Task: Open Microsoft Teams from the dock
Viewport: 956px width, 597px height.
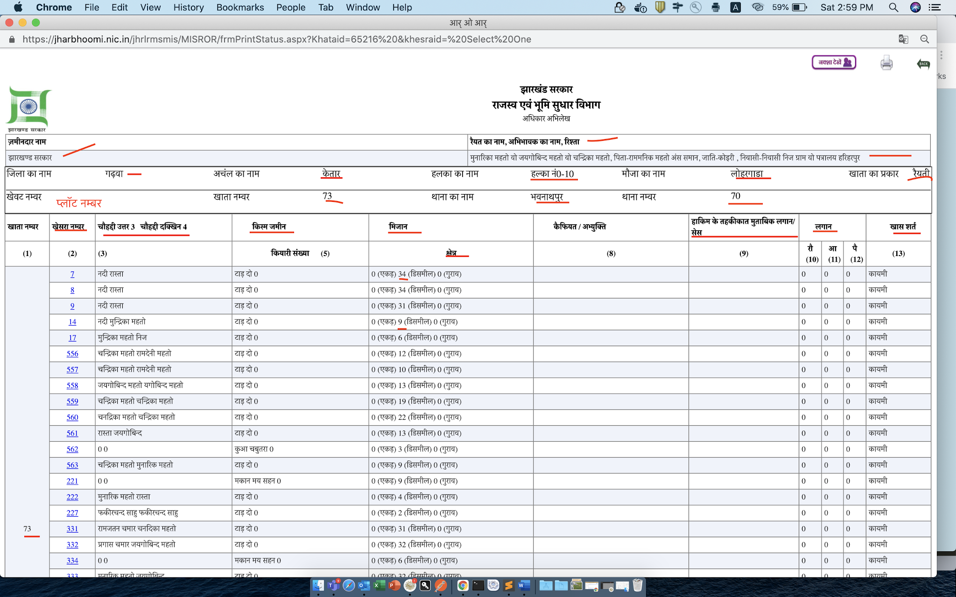Action: [x=333, y=585]
